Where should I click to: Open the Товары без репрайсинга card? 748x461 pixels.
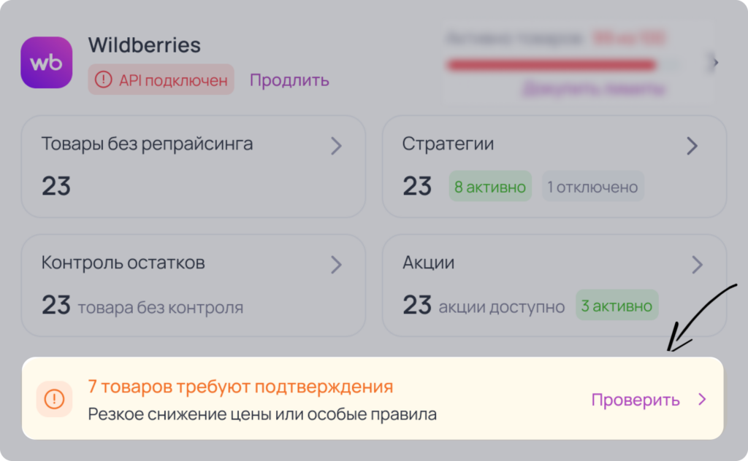coord(193,166)
